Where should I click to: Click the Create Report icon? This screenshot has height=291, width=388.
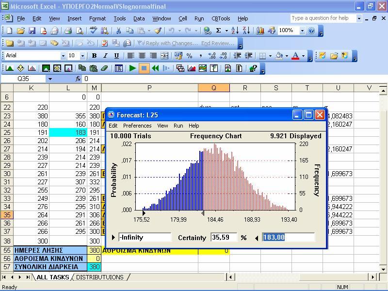pos(228,68)
